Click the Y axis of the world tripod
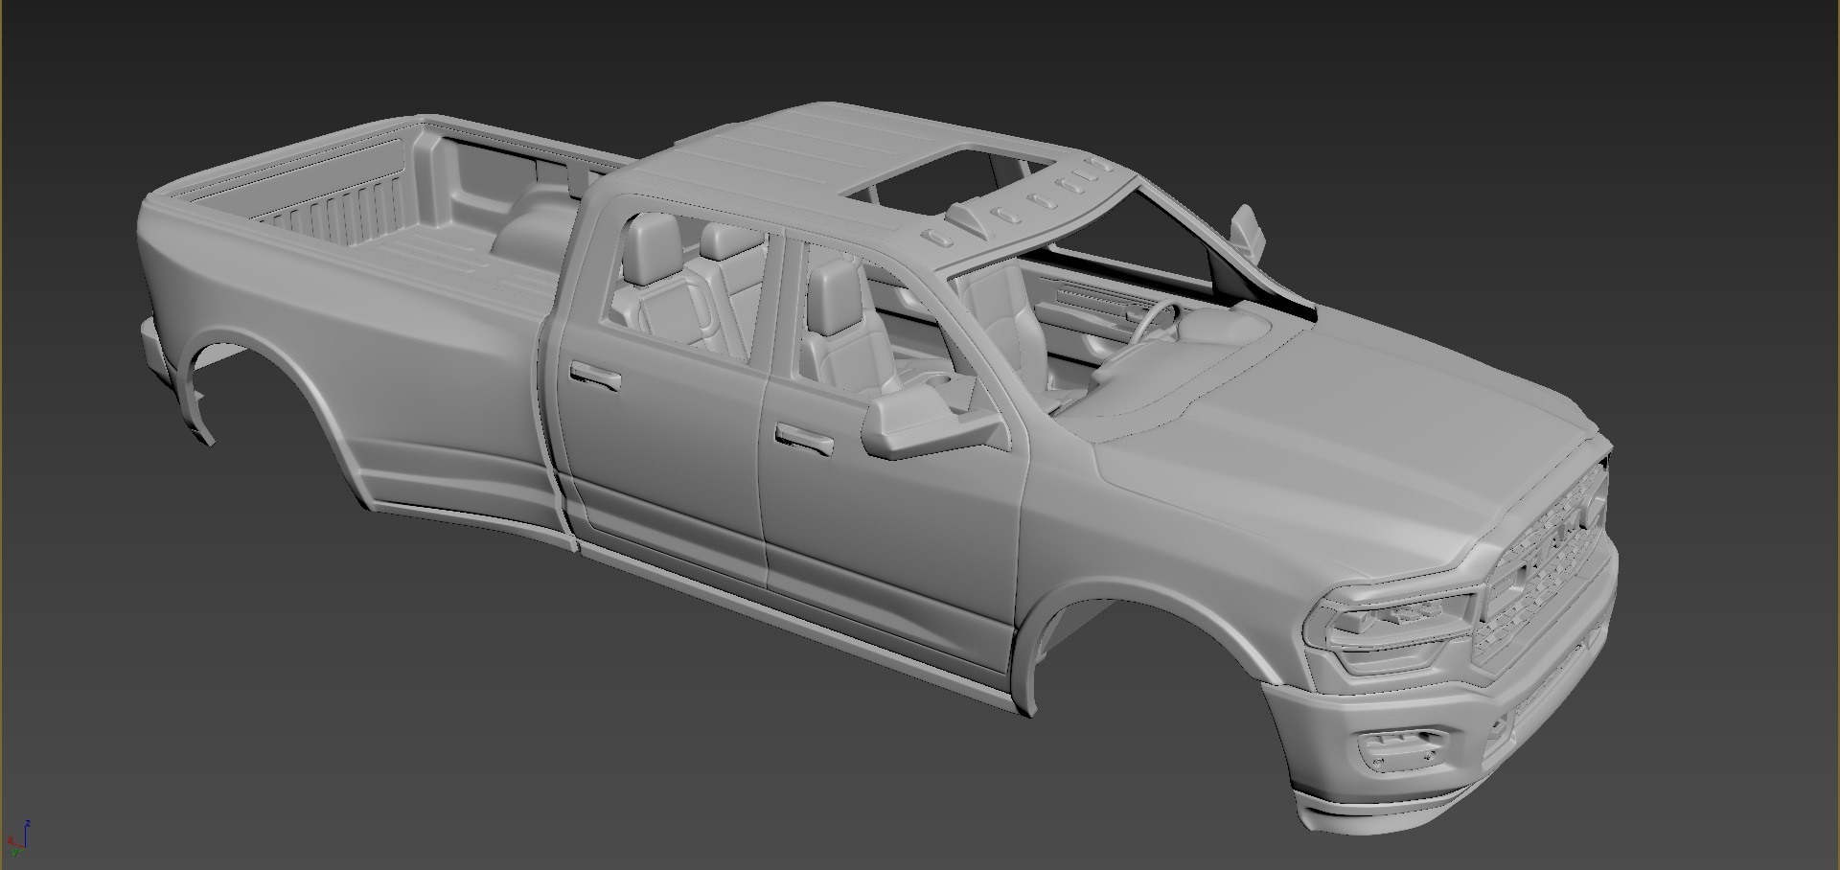The width and height of the screenshot is (1840, 870). [x=14, y=853]
